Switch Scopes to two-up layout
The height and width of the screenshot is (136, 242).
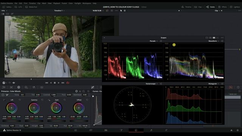pos(210,38)
